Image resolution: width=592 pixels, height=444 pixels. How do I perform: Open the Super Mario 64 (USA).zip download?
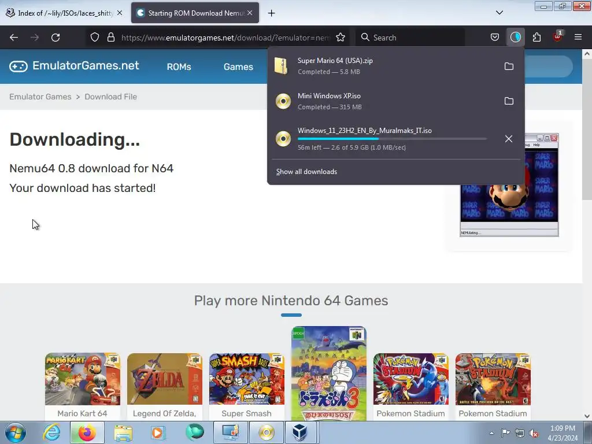coord(385,66)
